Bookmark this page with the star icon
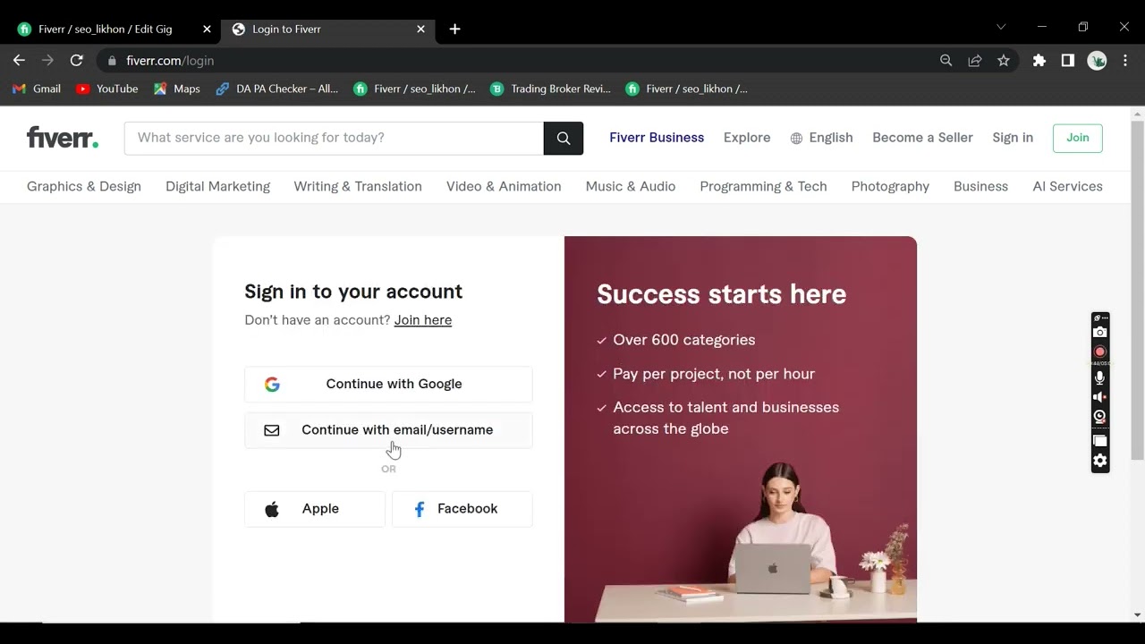The height and width of the screenshot is (644, 1145). pyautogui.click(x=1004, y=60)
